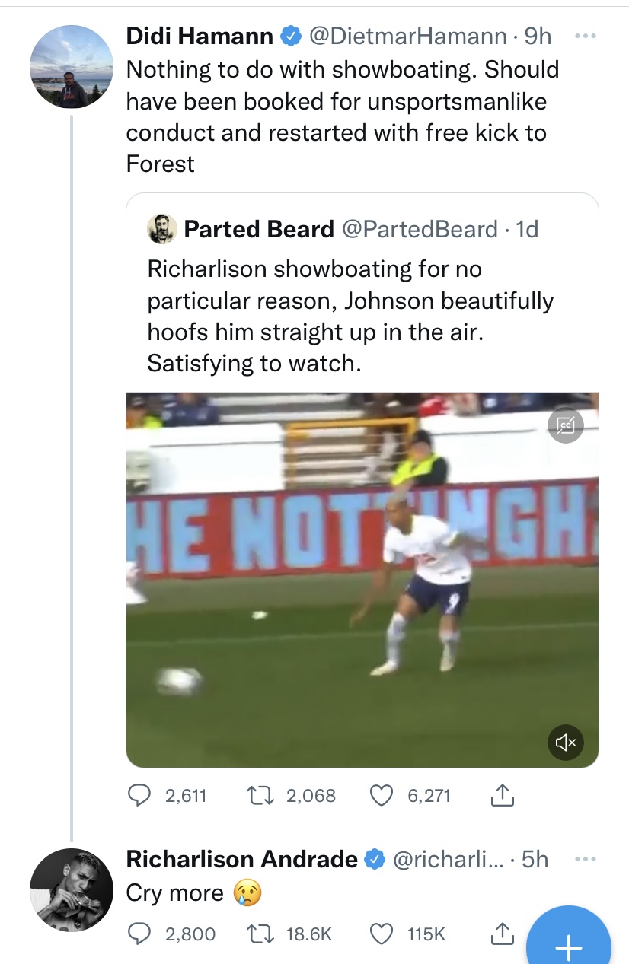Tap Parted Beard's small avatar
629x964 pixels.
tap(161, 229)
